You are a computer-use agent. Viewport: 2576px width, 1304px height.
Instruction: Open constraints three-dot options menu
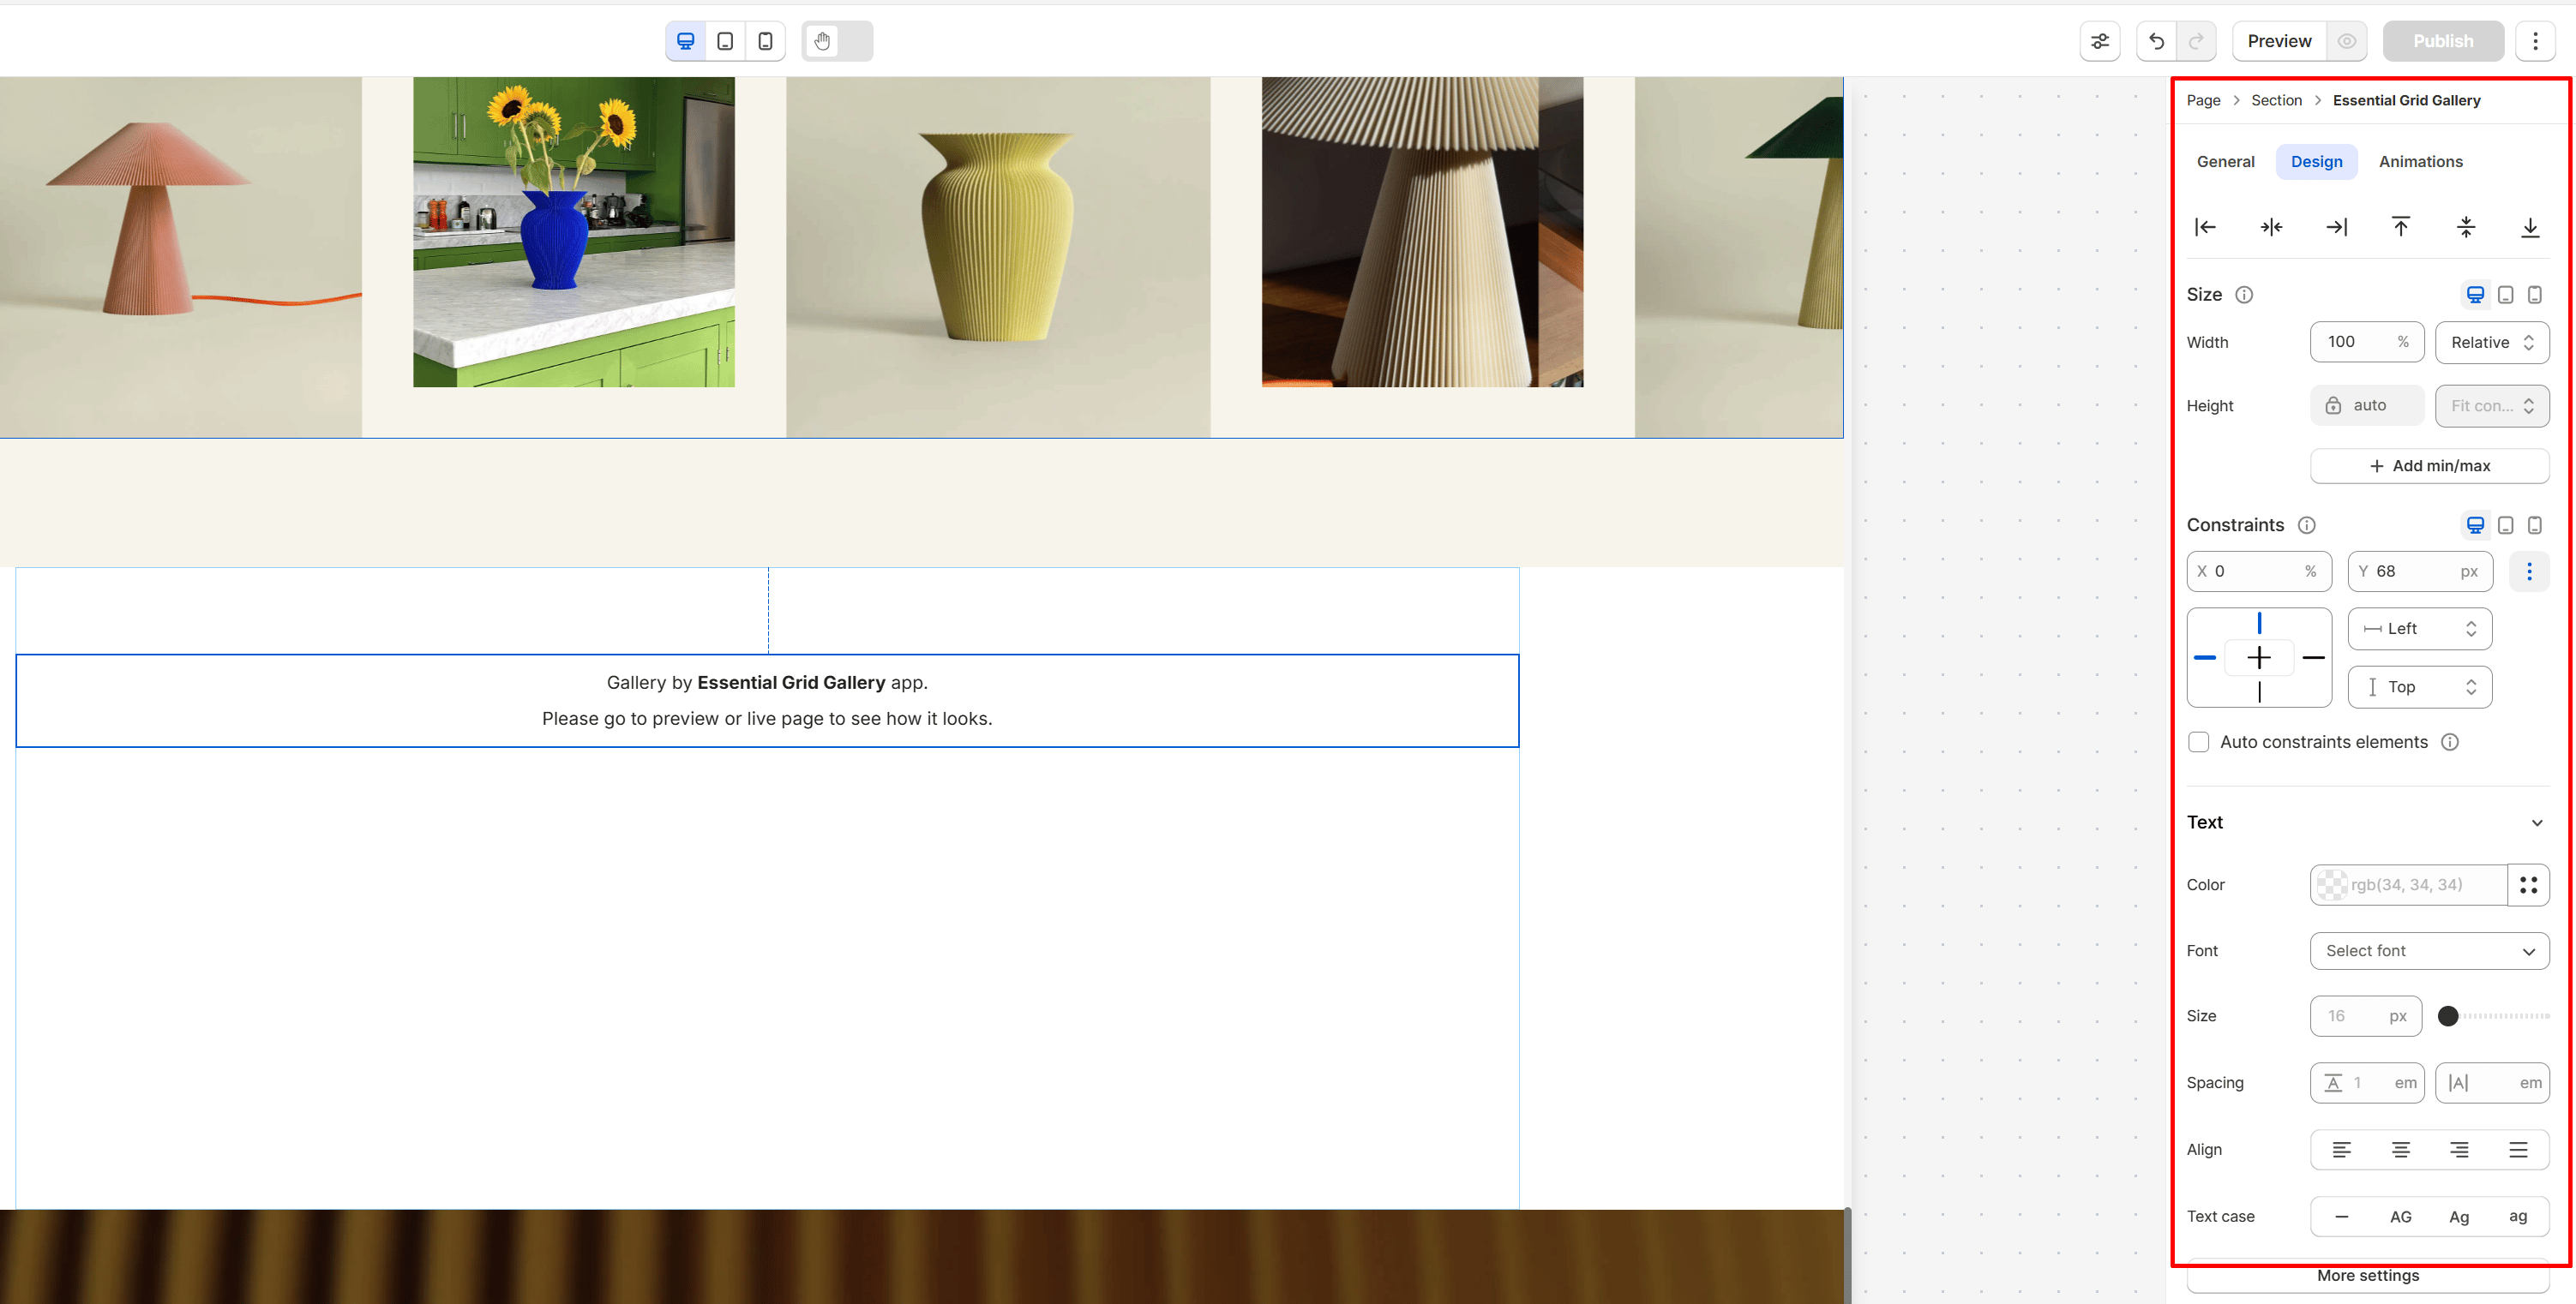2529,571
